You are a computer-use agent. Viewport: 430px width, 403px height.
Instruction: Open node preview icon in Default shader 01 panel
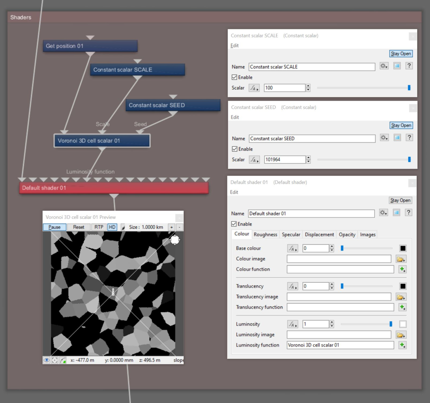(396, 213)
